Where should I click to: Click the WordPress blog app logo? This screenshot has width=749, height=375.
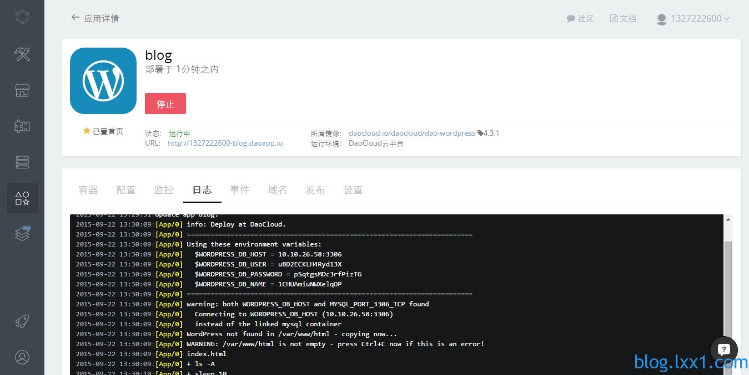click(x=103, y=81)
